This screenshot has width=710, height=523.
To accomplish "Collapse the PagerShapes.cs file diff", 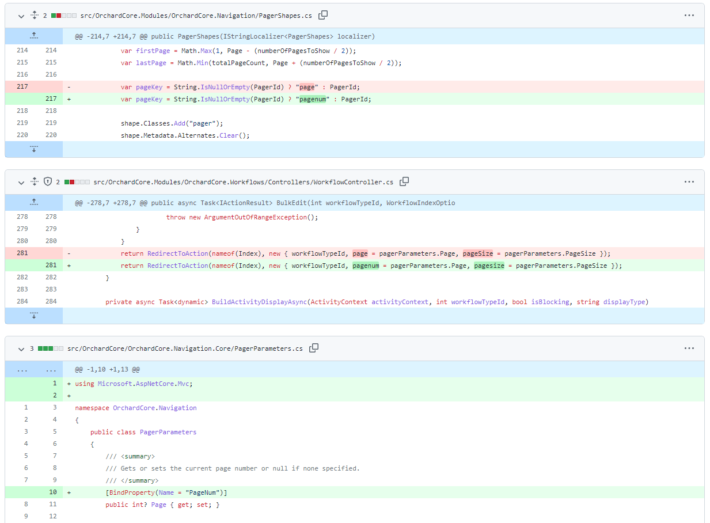I will coord(21,16).
